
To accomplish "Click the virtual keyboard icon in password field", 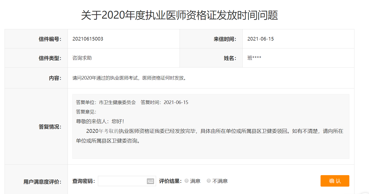I will [x=150, y=181].
